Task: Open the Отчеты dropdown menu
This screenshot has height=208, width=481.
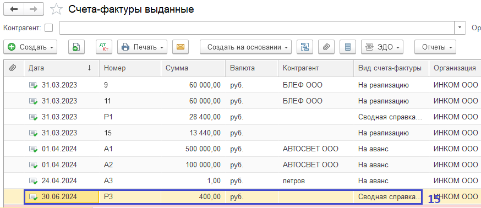Action: [435, 47]
